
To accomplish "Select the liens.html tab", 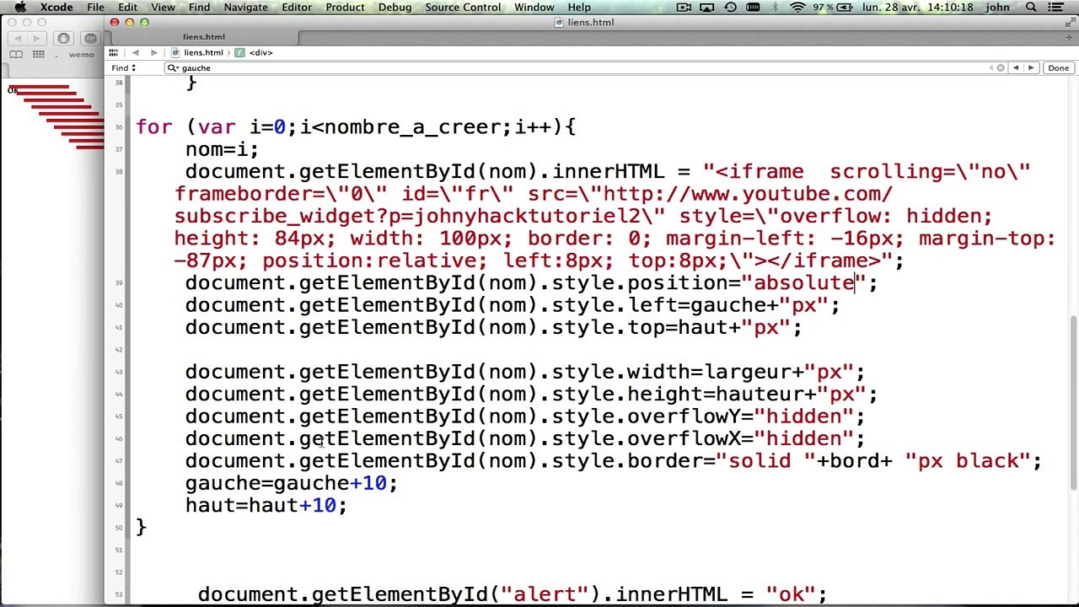I will pos(204,37).
